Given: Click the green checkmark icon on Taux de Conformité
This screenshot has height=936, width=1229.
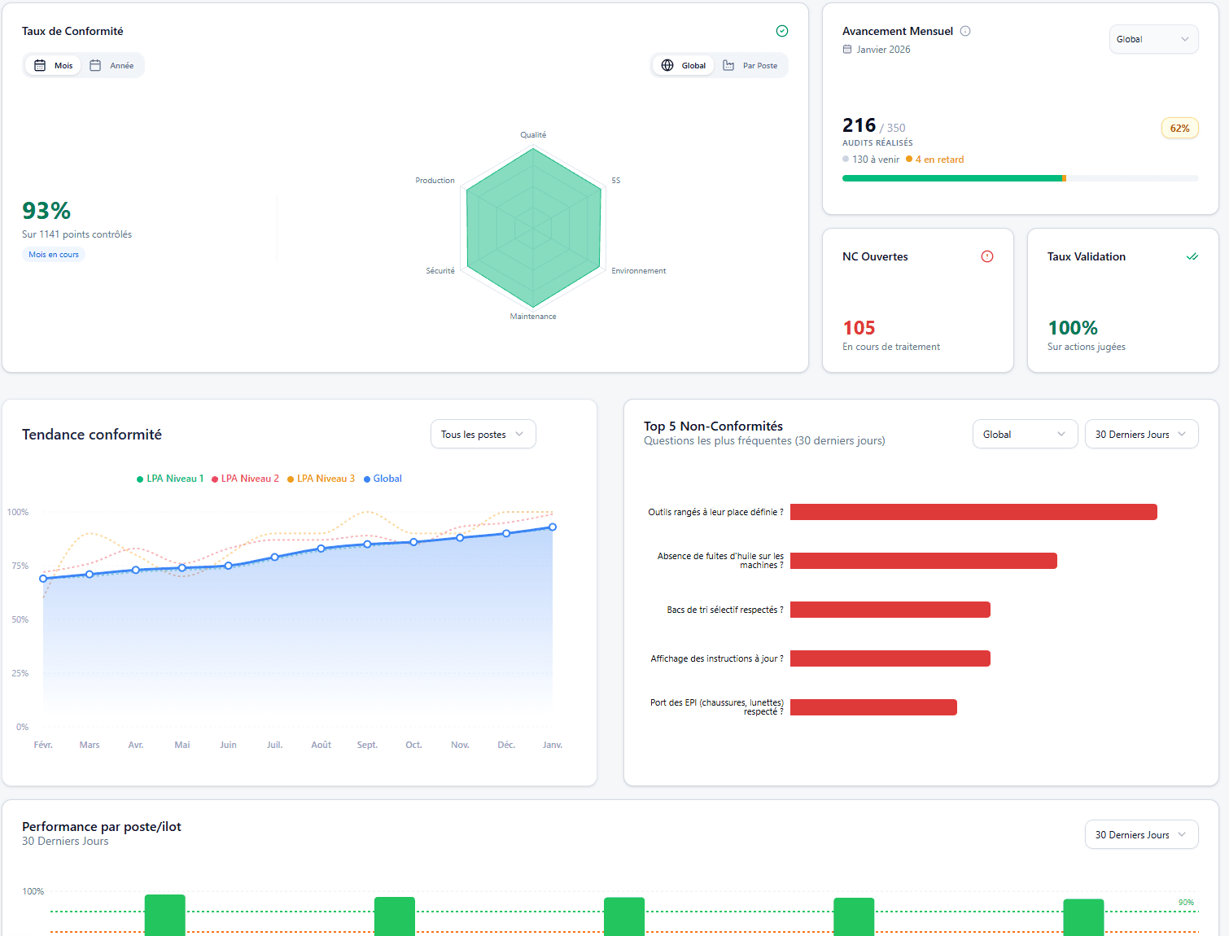Looking at the screenshot, I should (x=782, y=31).
